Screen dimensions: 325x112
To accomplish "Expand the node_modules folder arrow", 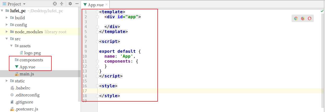I will tap(7, 32).
